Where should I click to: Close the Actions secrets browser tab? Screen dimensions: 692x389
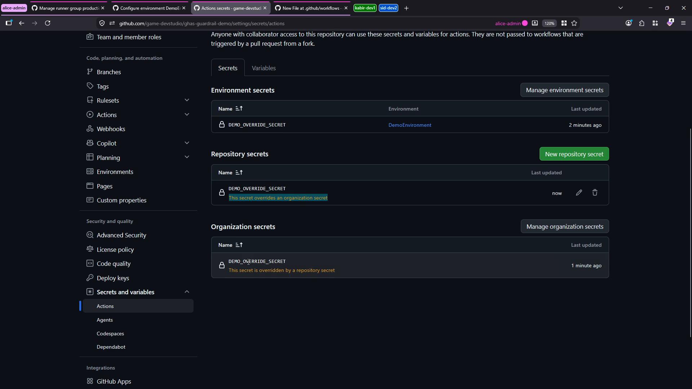click(x=265, y=8)
